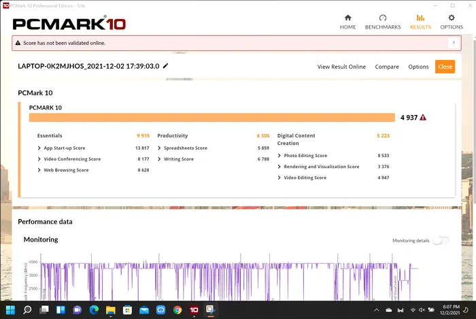Click the vertical scrollbar of the results page
476x319 pixels.
point(474,121)
